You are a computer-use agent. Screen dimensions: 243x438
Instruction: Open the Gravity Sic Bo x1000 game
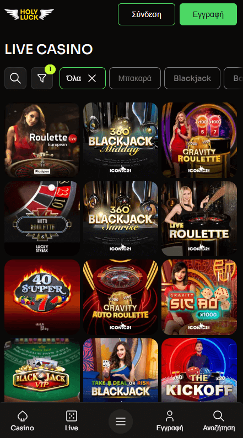tap(199, 297)
